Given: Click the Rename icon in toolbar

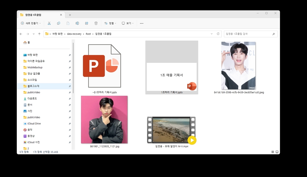Looking at the screenshot, I should 77,23.
